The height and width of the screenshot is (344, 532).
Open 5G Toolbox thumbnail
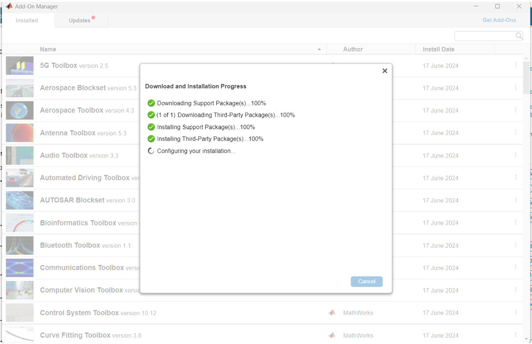tap(20, 66)
